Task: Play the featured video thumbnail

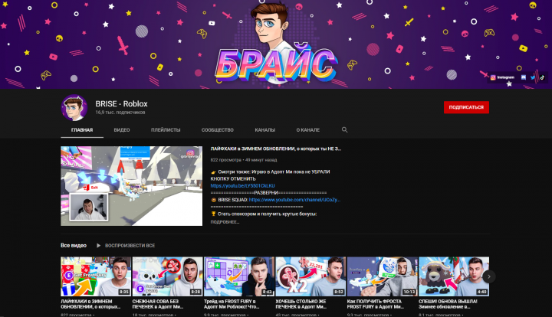Action: pos(132,186)
